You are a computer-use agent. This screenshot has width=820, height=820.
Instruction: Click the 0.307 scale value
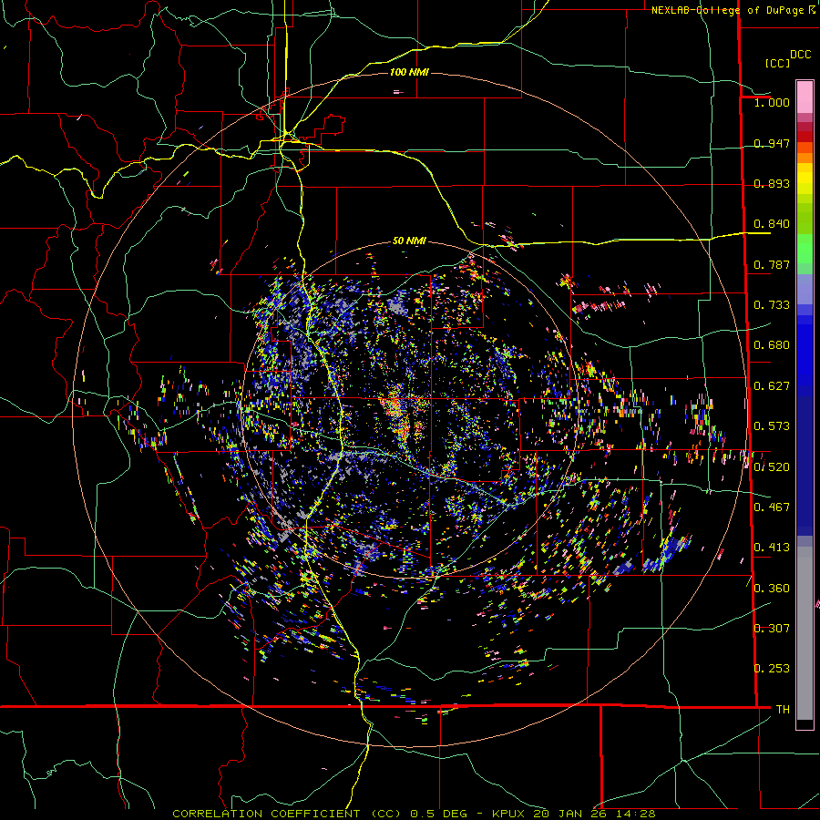tap(772, 628)
